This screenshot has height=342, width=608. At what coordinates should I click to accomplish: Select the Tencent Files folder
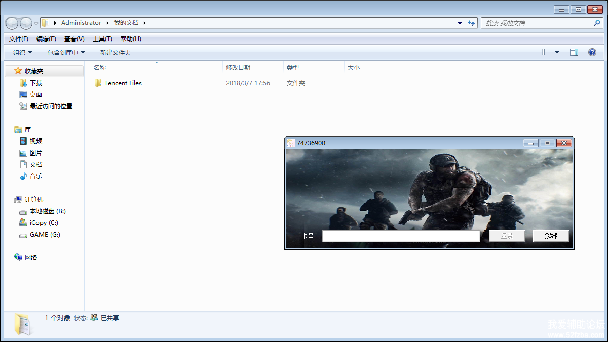123,83
